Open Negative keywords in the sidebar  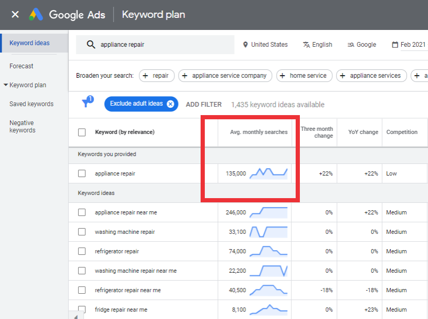23,127
